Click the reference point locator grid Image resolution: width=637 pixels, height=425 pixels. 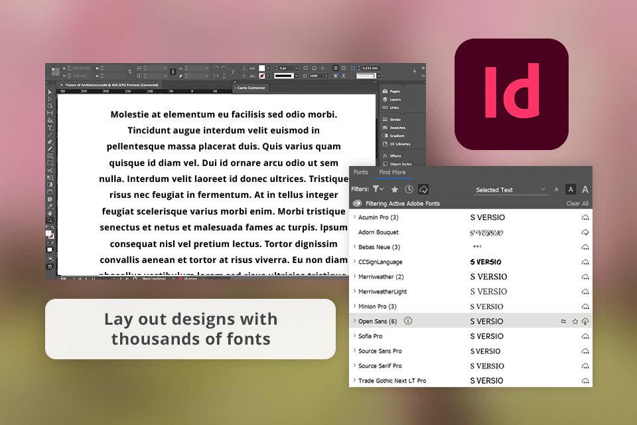click(56, 72)
